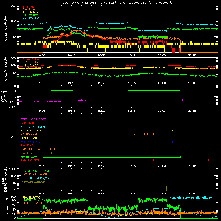Click the 19:45 time tick under MeV plot
The height and width of the screenshot is (221, 221).
(132, 83)
